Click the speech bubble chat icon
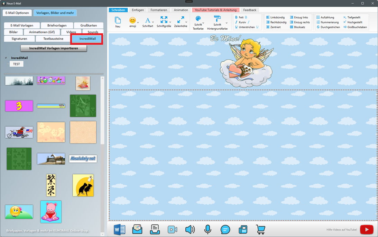 tap(225, 229)
